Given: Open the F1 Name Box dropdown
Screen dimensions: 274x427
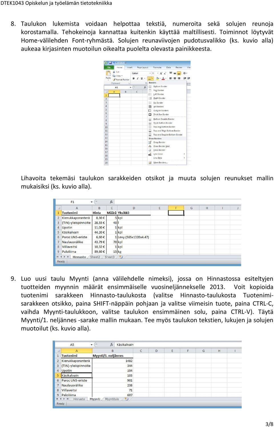Looking at the screenshot, I should 92,202.
